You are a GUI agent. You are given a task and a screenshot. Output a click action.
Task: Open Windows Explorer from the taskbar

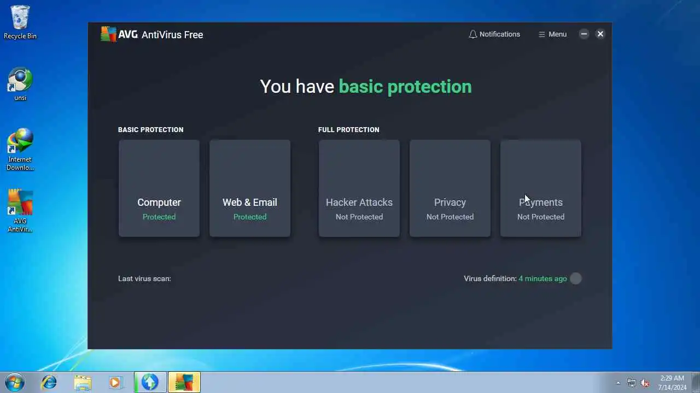83,382
